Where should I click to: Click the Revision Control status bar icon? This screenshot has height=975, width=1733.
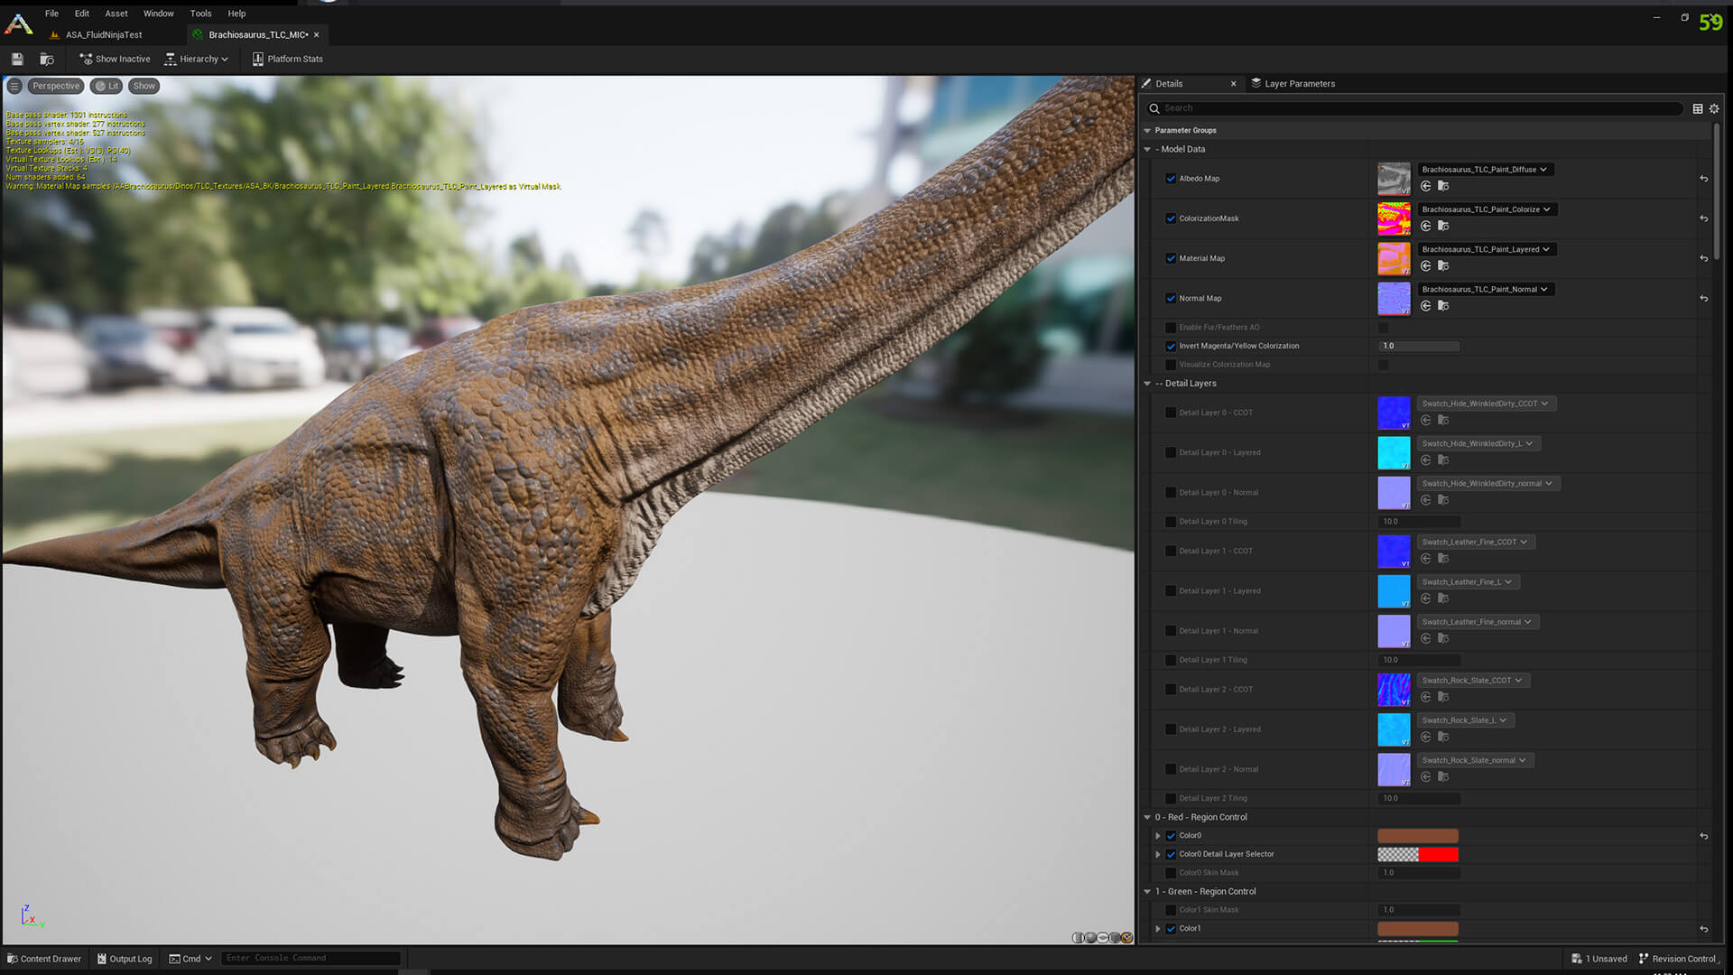[x=1643, y=958]
